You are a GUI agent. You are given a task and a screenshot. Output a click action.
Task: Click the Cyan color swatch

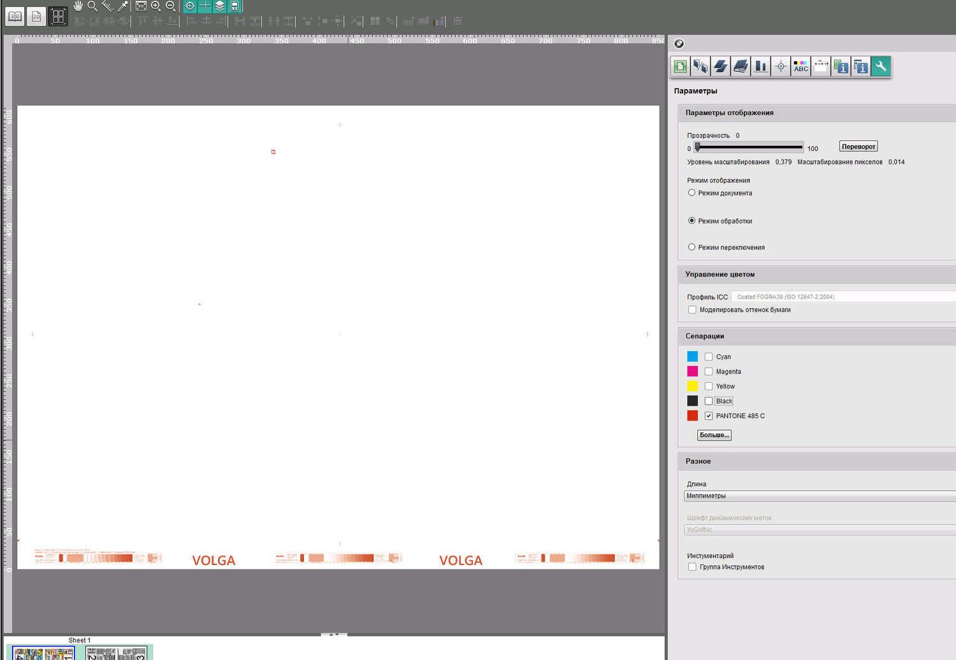[x=693, y=357]
